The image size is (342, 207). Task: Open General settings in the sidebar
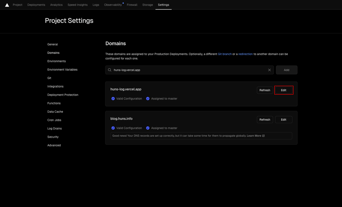click(52, 44)
